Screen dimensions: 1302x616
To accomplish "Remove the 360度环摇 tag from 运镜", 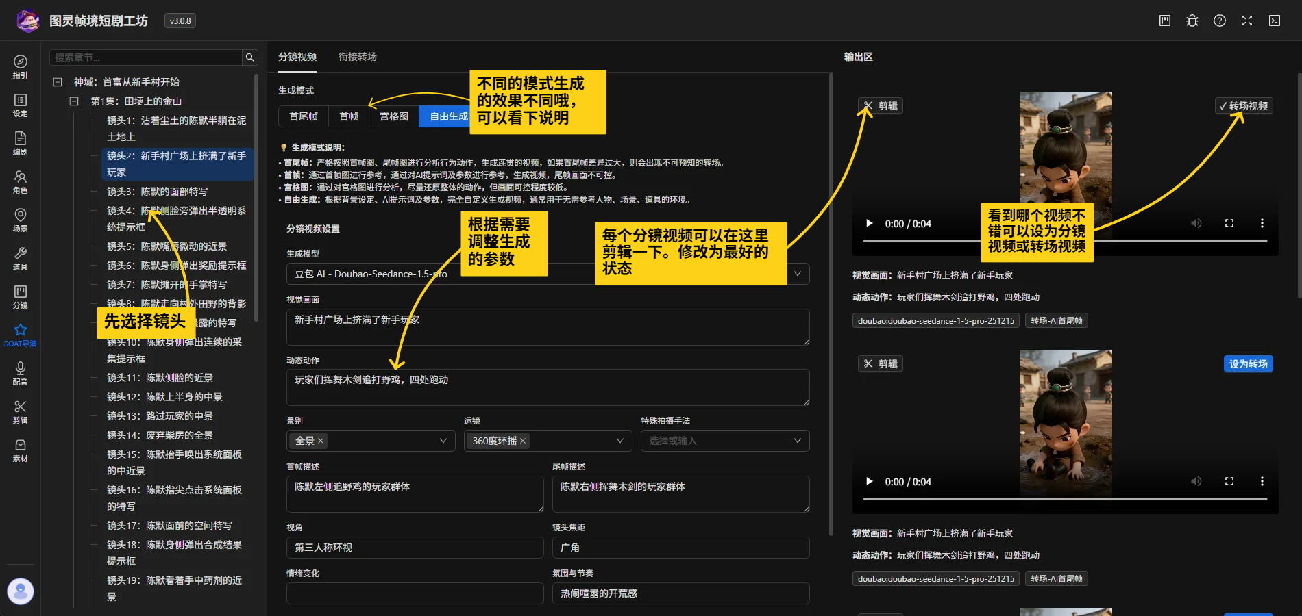I will coord(523,441).
